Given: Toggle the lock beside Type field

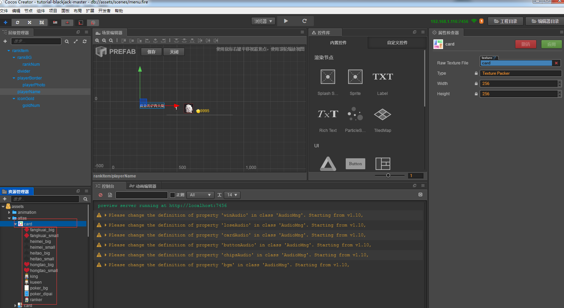Looking at the screenshot, I should (x=476, y=73).
